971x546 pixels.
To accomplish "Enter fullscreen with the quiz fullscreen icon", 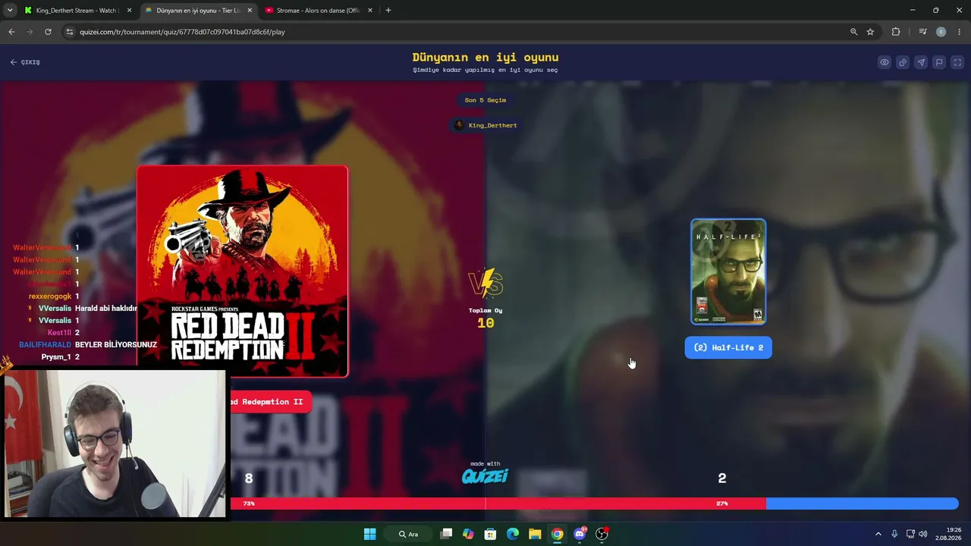I will (x=957, y=62).
